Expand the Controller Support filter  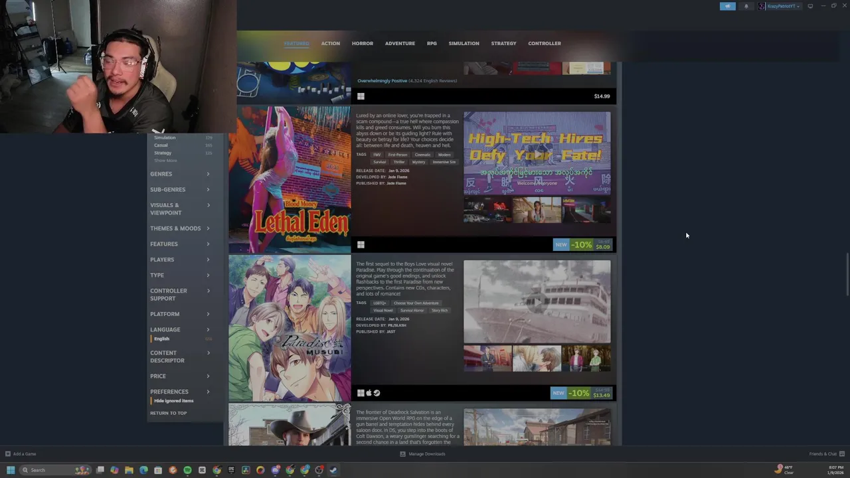pyautogui.click(x=180, y=294)
